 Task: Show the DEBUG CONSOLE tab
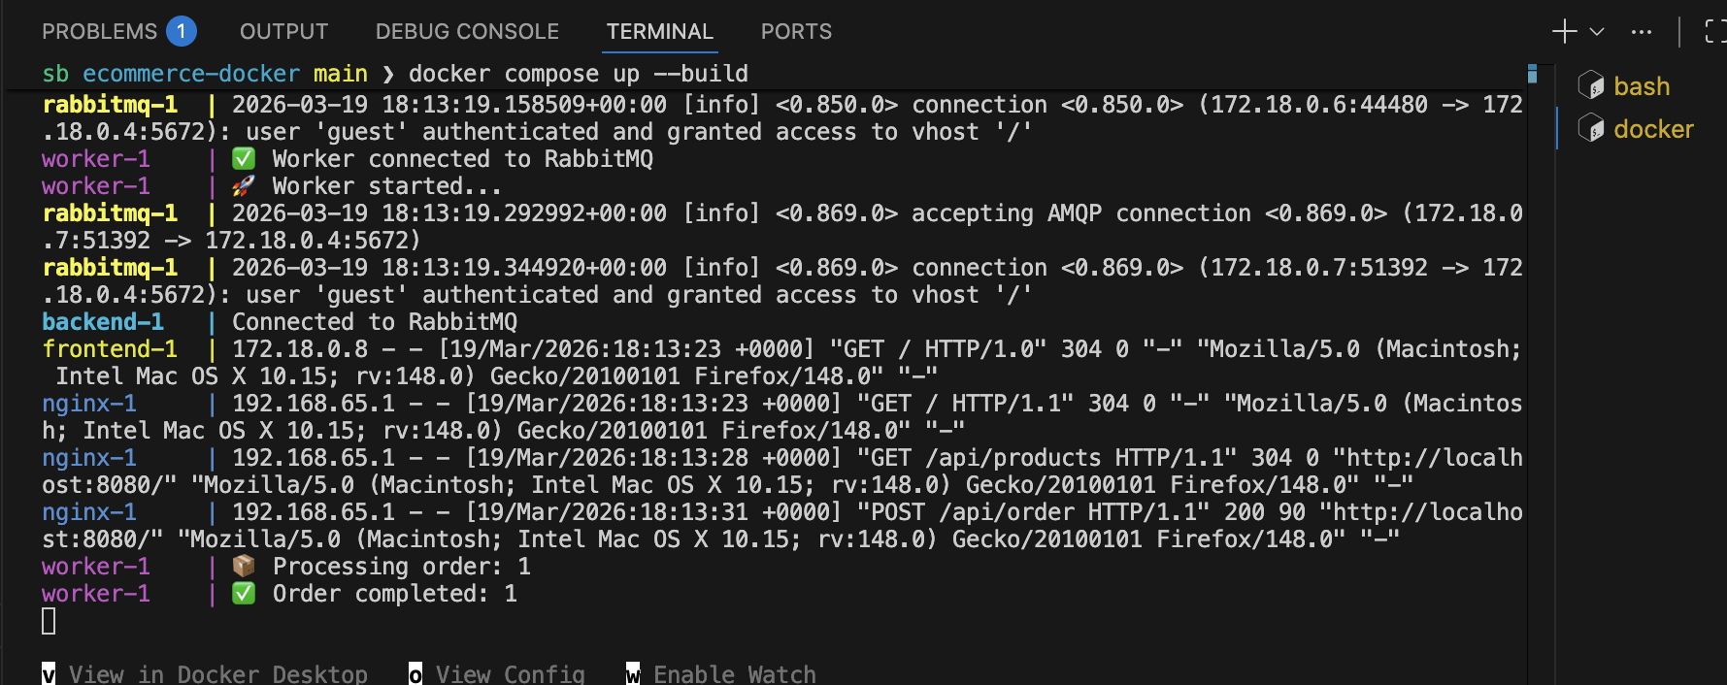(467, 32)
